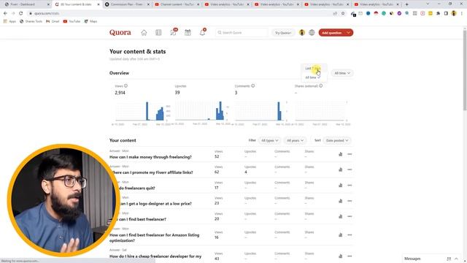This screenshot has height=263, width=467.
Task: Select Last 7 days from time menu
Action: [314, 68]
